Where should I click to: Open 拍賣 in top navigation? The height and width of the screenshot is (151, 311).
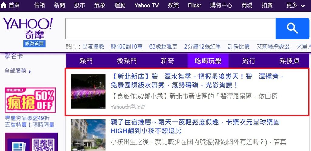[x=267, y=5]
